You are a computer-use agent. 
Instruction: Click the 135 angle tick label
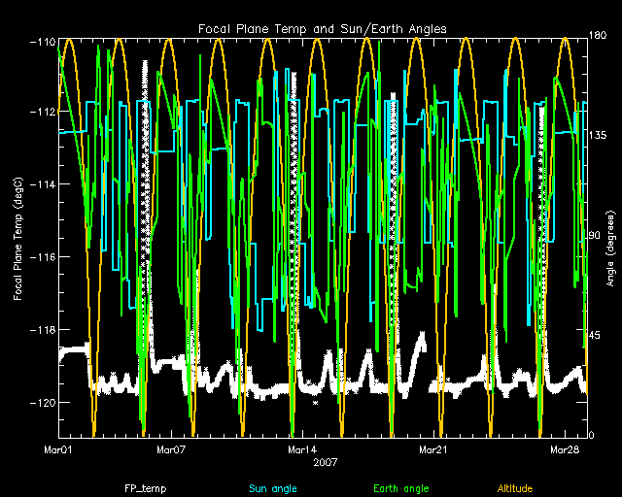[x=599, y=137]
